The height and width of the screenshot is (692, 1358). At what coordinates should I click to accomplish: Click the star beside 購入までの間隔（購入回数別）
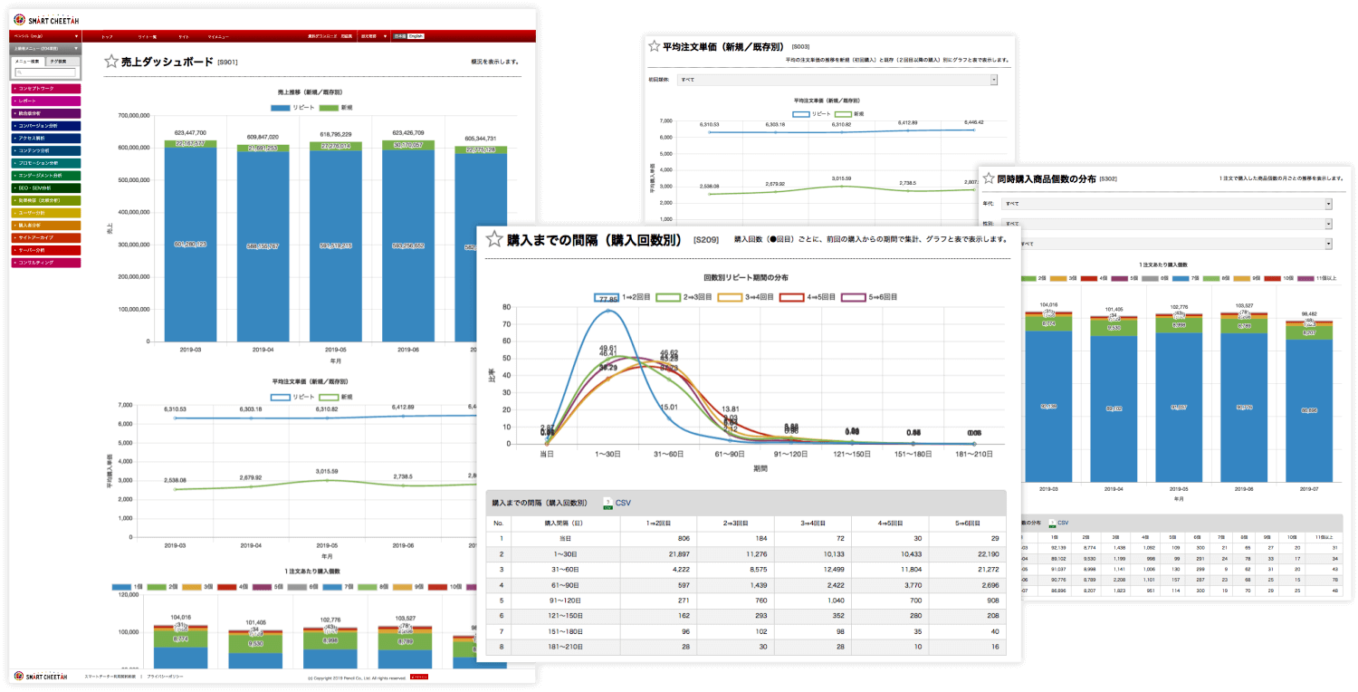(494, 239)
